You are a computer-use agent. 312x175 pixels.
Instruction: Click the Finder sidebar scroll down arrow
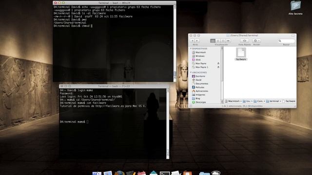[222, 102]
